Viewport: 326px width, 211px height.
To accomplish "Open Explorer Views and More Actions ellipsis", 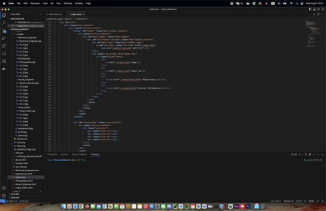I will 41,14.
